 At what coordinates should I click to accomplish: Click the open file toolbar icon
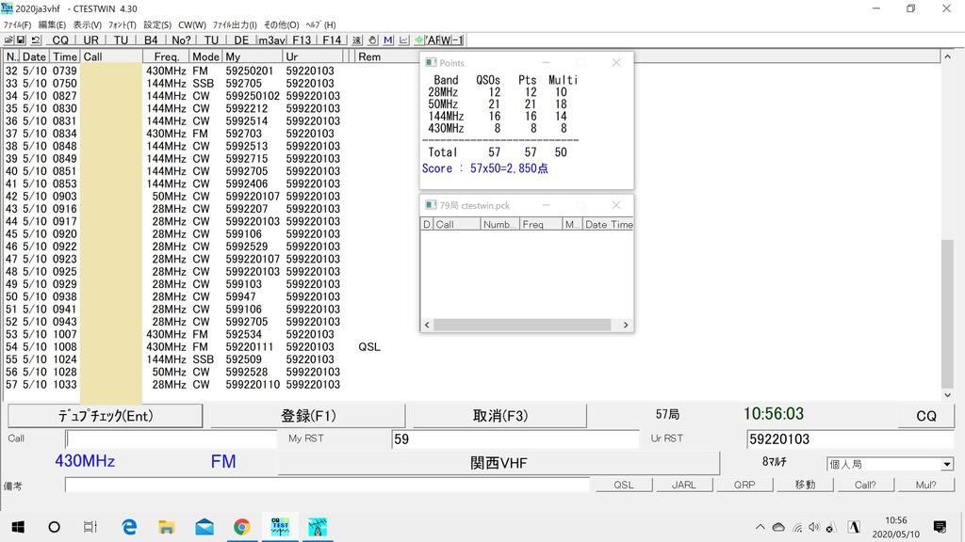pos(8,40)
